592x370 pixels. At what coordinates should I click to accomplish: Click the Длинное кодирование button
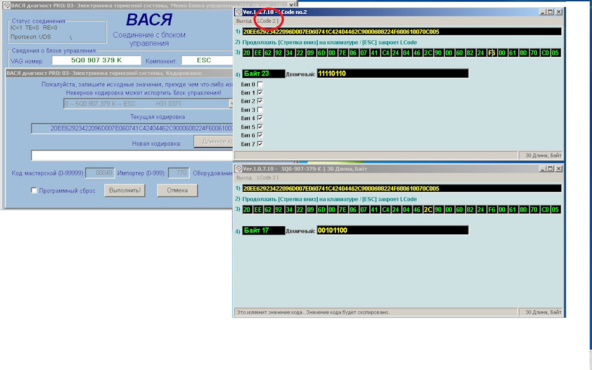214,141
